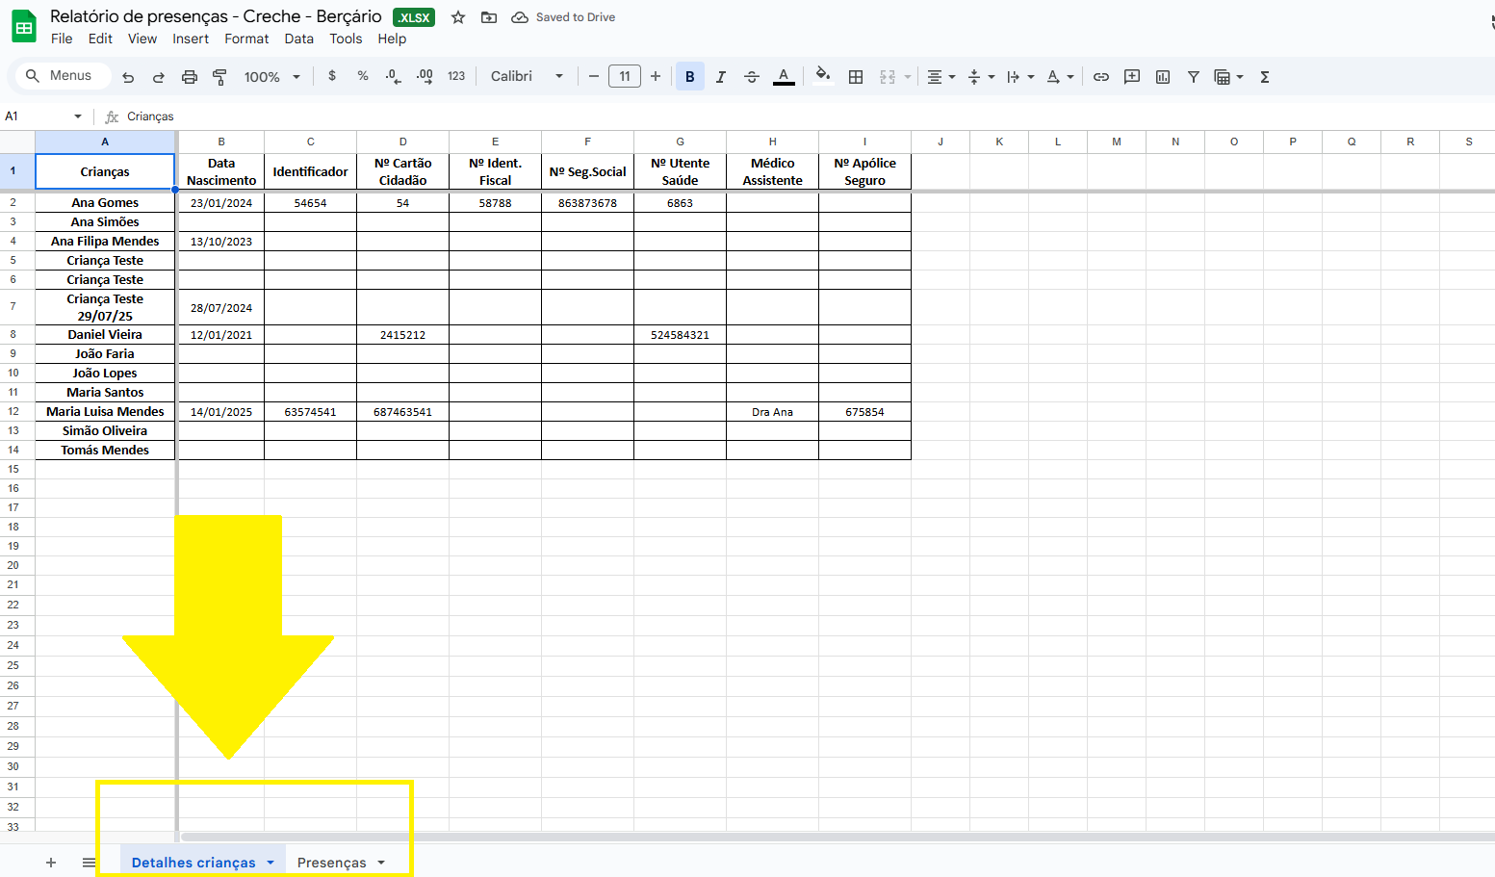Screen dimensions: 1495x877
Task: Open the table views icon dropdown
Action: click(x=1228, y=76)
